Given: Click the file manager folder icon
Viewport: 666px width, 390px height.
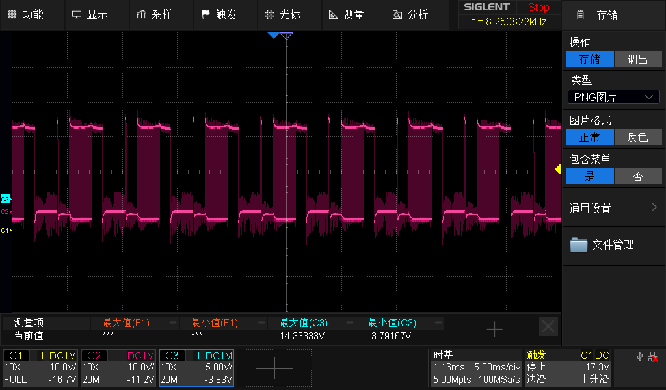Looking at the screenshot, I should pyautogui.click(x=578, y=245).
